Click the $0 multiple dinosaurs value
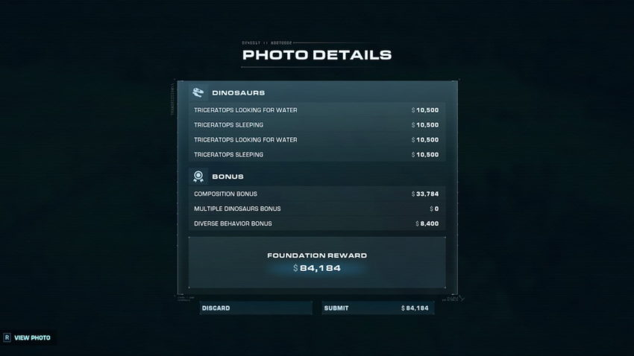This screenshot has width=634, height=356. (x=434, y=209)
